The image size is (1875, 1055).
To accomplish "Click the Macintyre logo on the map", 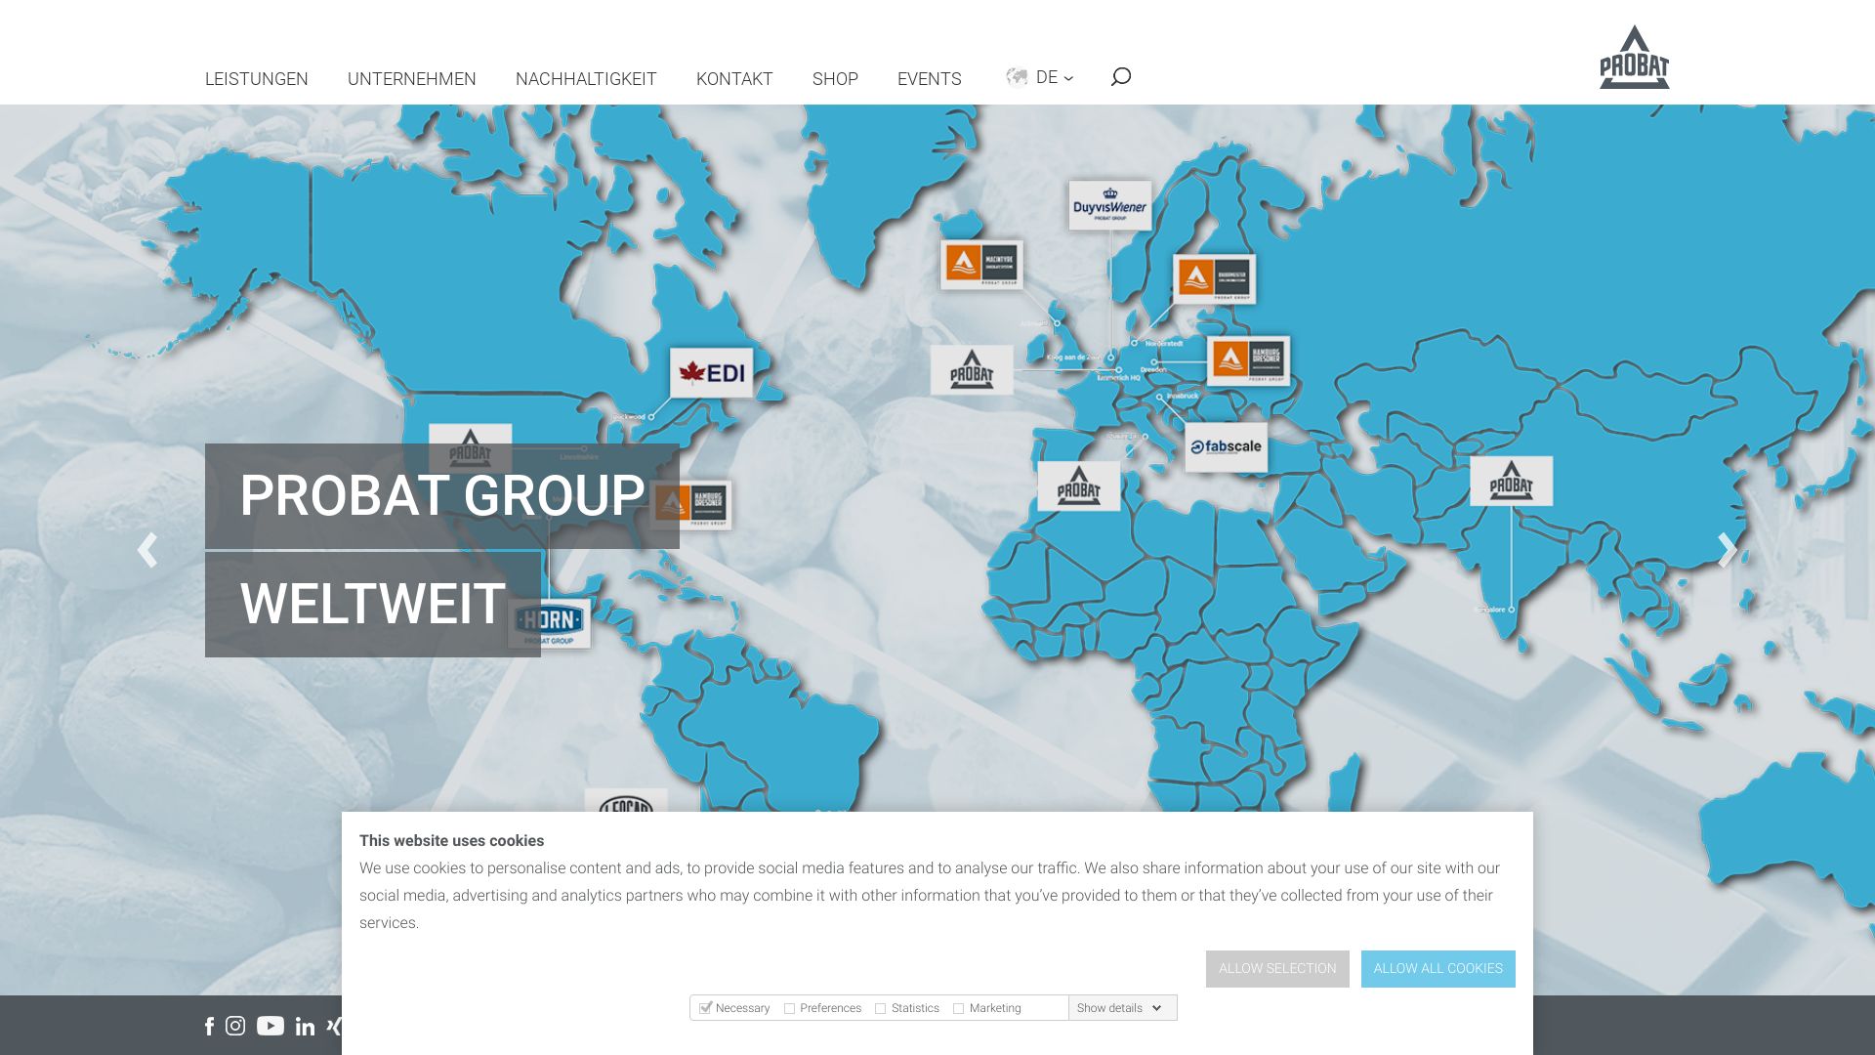I will point(981,265).
